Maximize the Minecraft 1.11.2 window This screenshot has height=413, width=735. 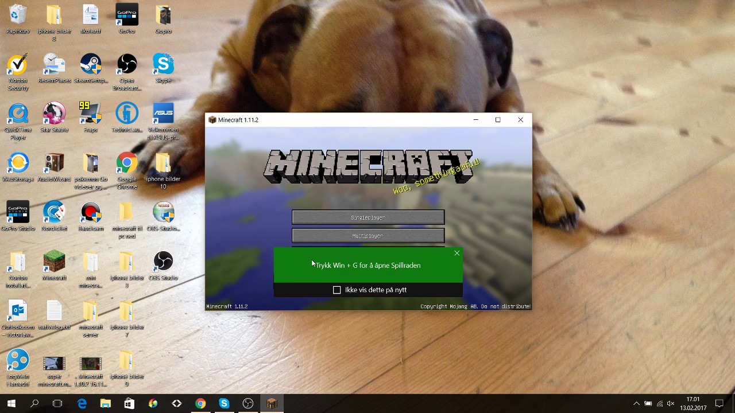click(x=498, y=120)
